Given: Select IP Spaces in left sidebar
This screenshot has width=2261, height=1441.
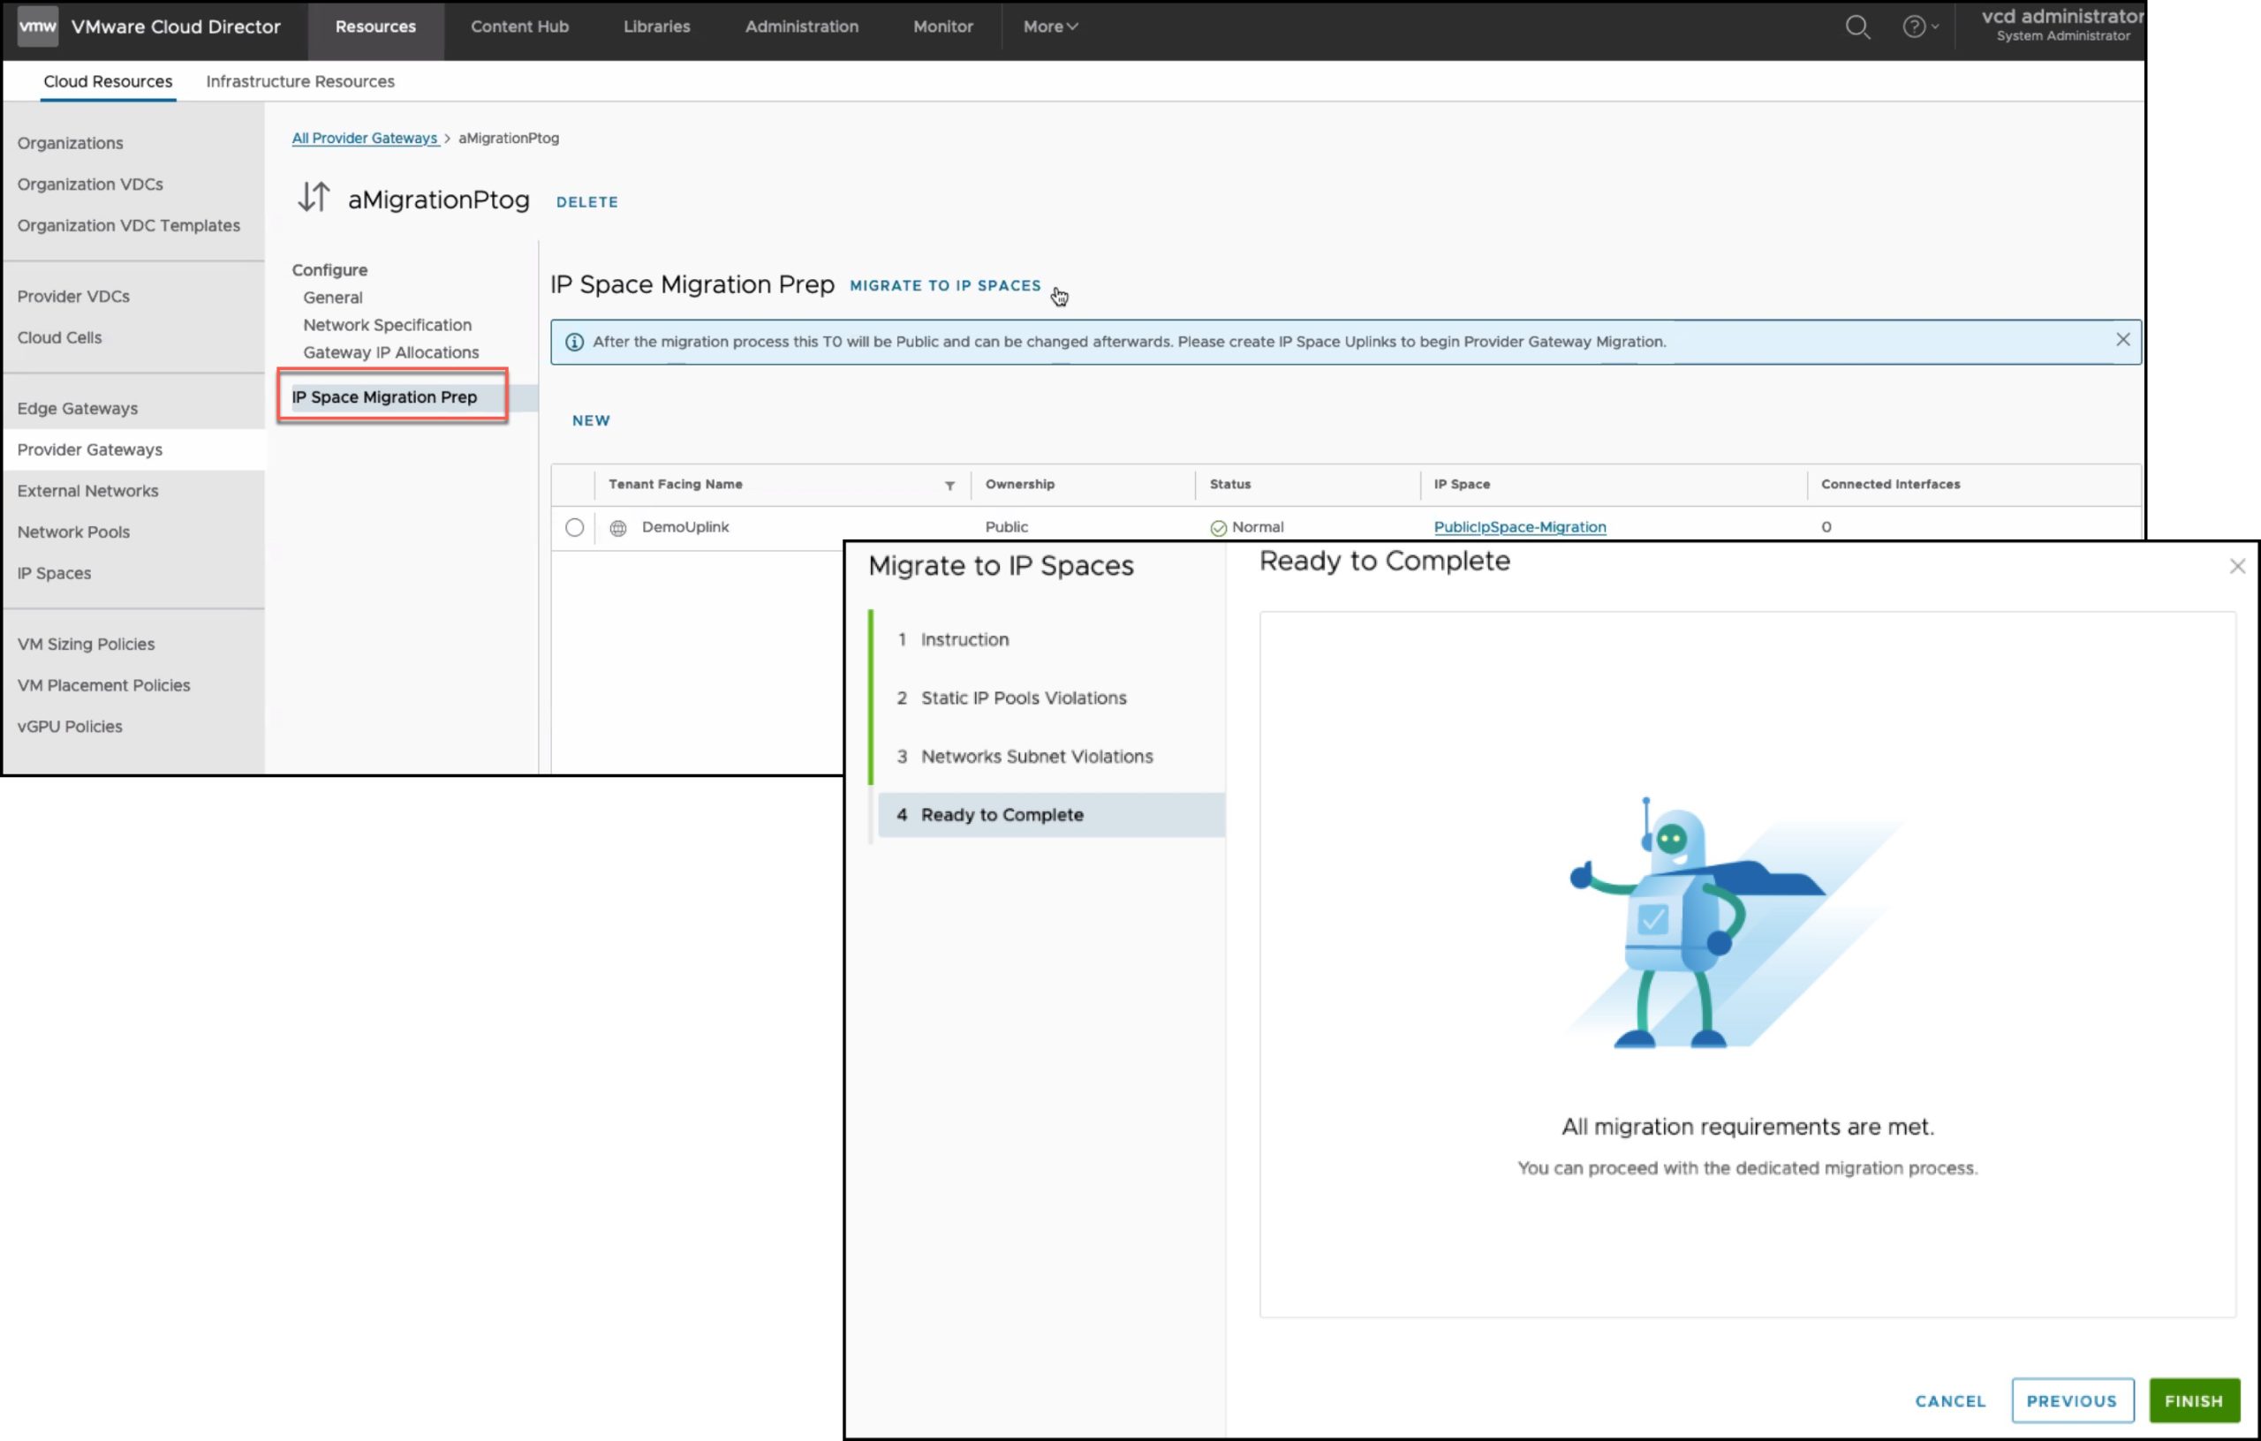Looking at the screenshot, I should (x=55, y=573).
